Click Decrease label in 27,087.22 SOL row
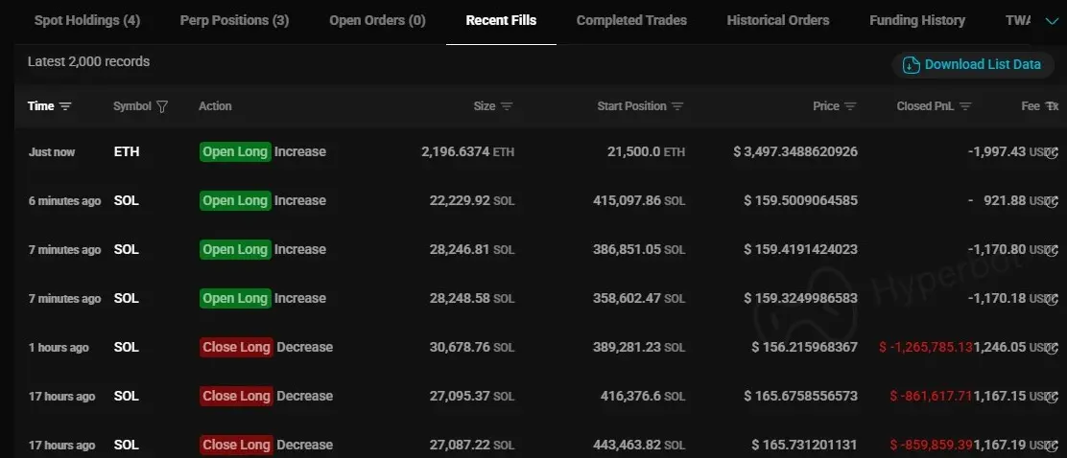 (305, 446)
